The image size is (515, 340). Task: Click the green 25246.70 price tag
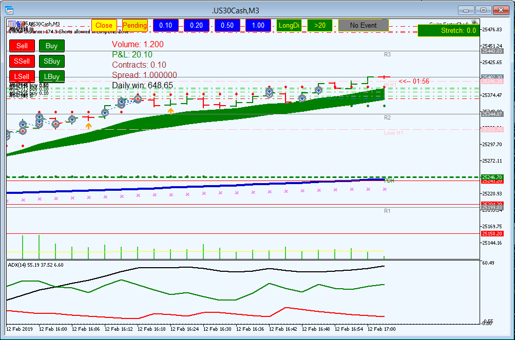pyautogui.click(x=492, y=177)
